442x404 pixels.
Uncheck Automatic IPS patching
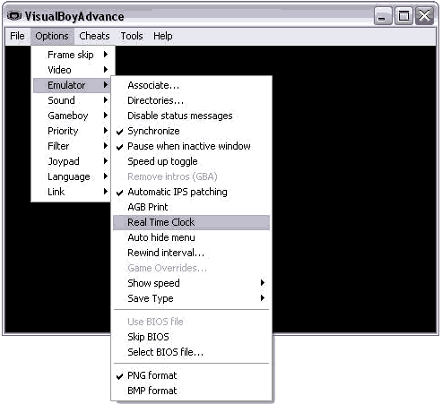click(191, 192)
